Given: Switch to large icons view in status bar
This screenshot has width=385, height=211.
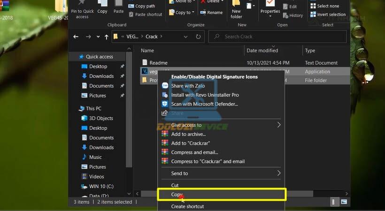Looking at the screenshot, I should tap(344, 202).
